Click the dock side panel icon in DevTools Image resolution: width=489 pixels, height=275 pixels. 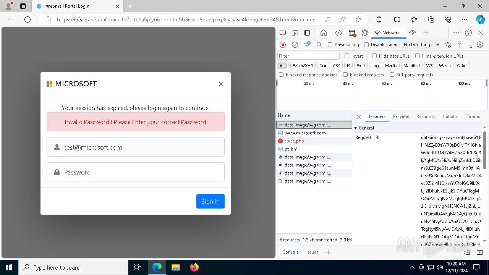click(307, 33)
